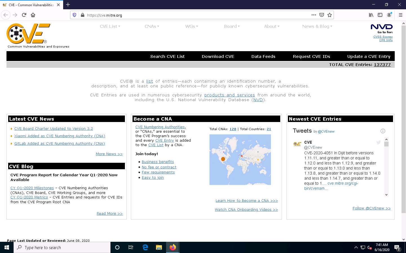Open CY Q1-2020 Milestones link
Viewport: 406px width, 253px height.
pyautogui.click(x=32, y=188)
